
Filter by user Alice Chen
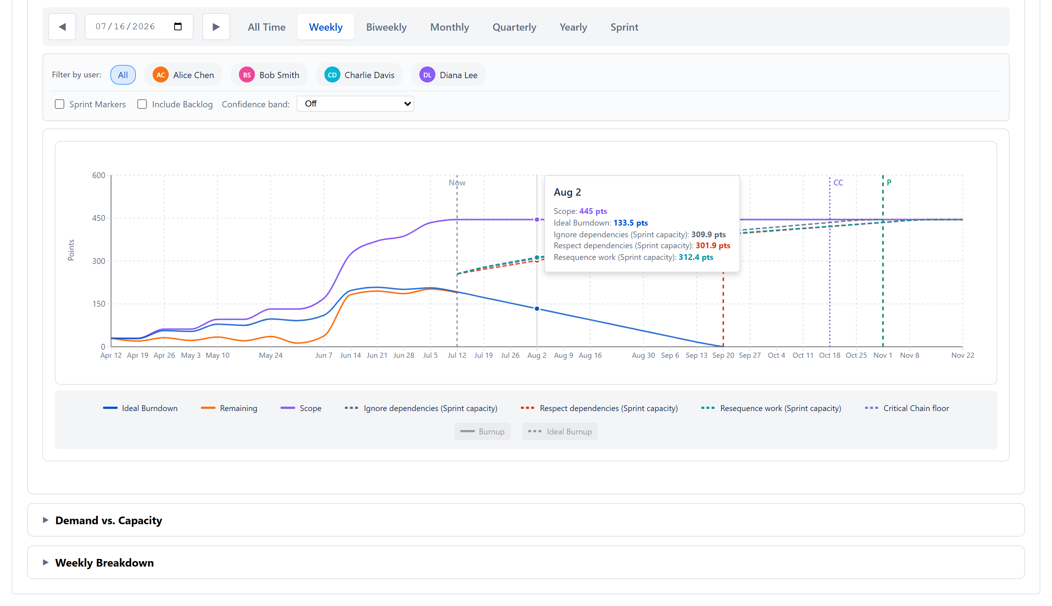[x=183, y=75]
